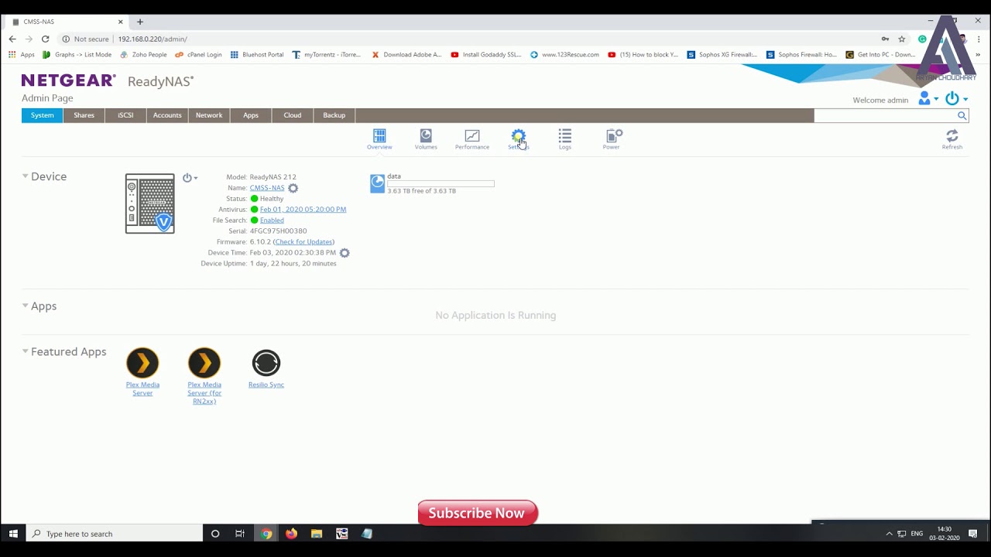Switch to the Apps tab
Viewport: 991px width, 557px height.
[251, 115]
